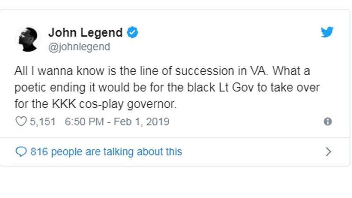The width and height of the screenshot is (352, 198).
Task: Click the speech bubble reply icon
Action: point(20,152)
